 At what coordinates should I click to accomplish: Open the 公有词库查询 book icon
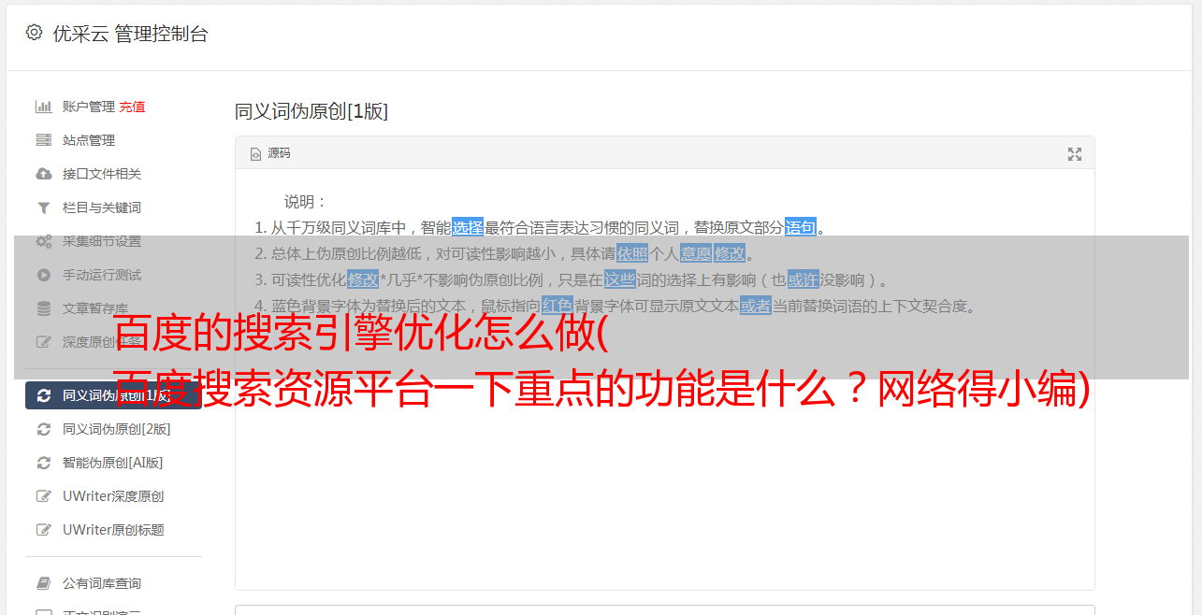tap(44, 583)
